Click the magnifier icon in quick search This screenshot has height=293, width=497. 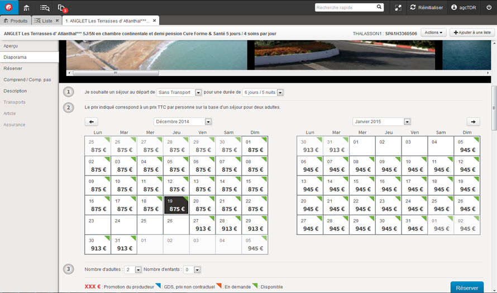[379, 7]
